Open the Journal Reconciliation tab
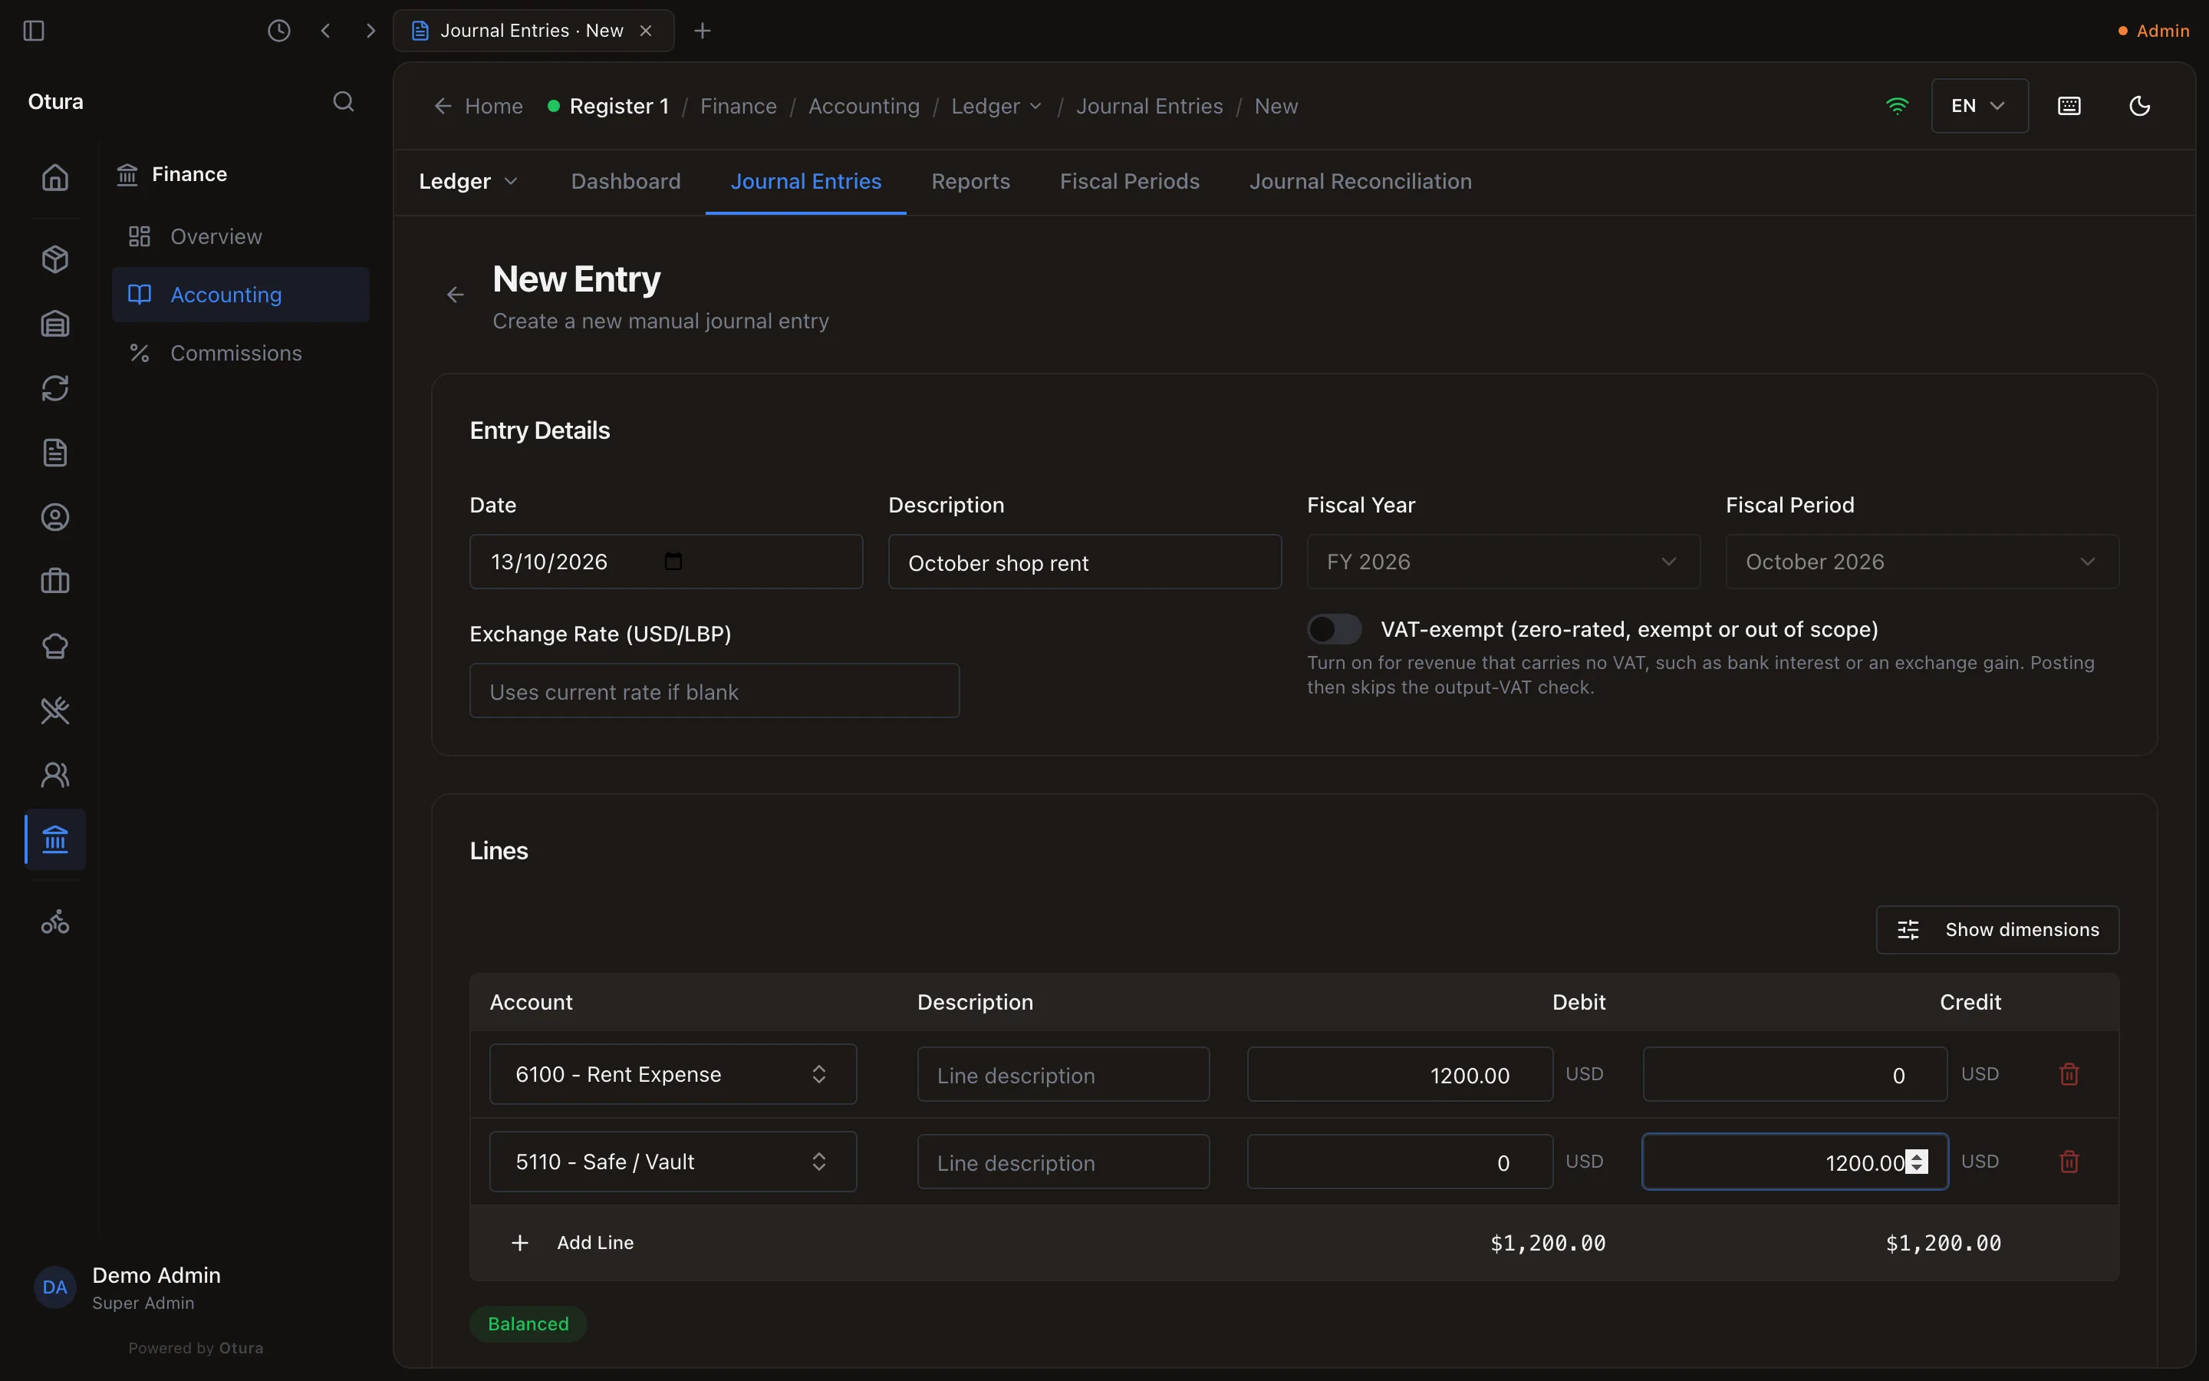 [x=1360, y=182]
